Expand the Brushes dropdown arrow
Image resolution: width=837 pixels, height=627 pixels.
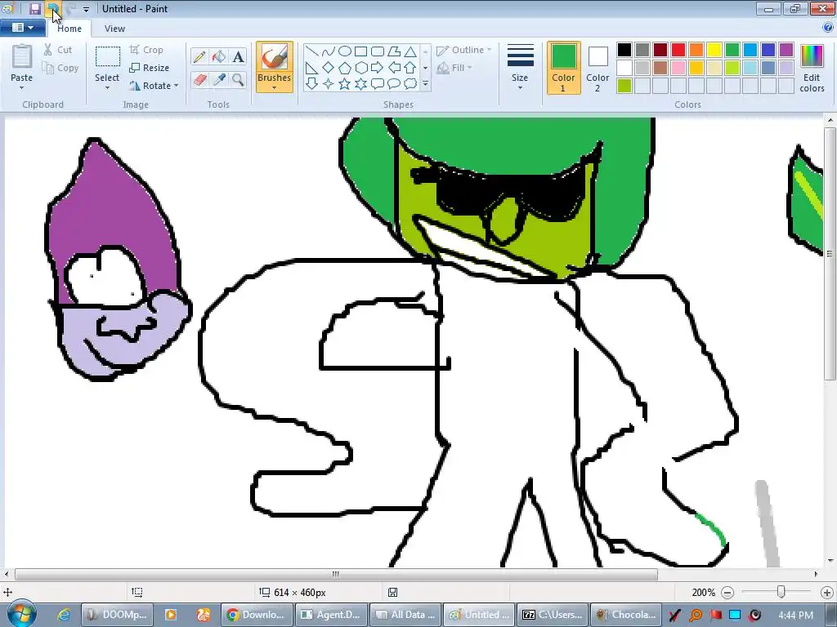[x=274, y=88]
